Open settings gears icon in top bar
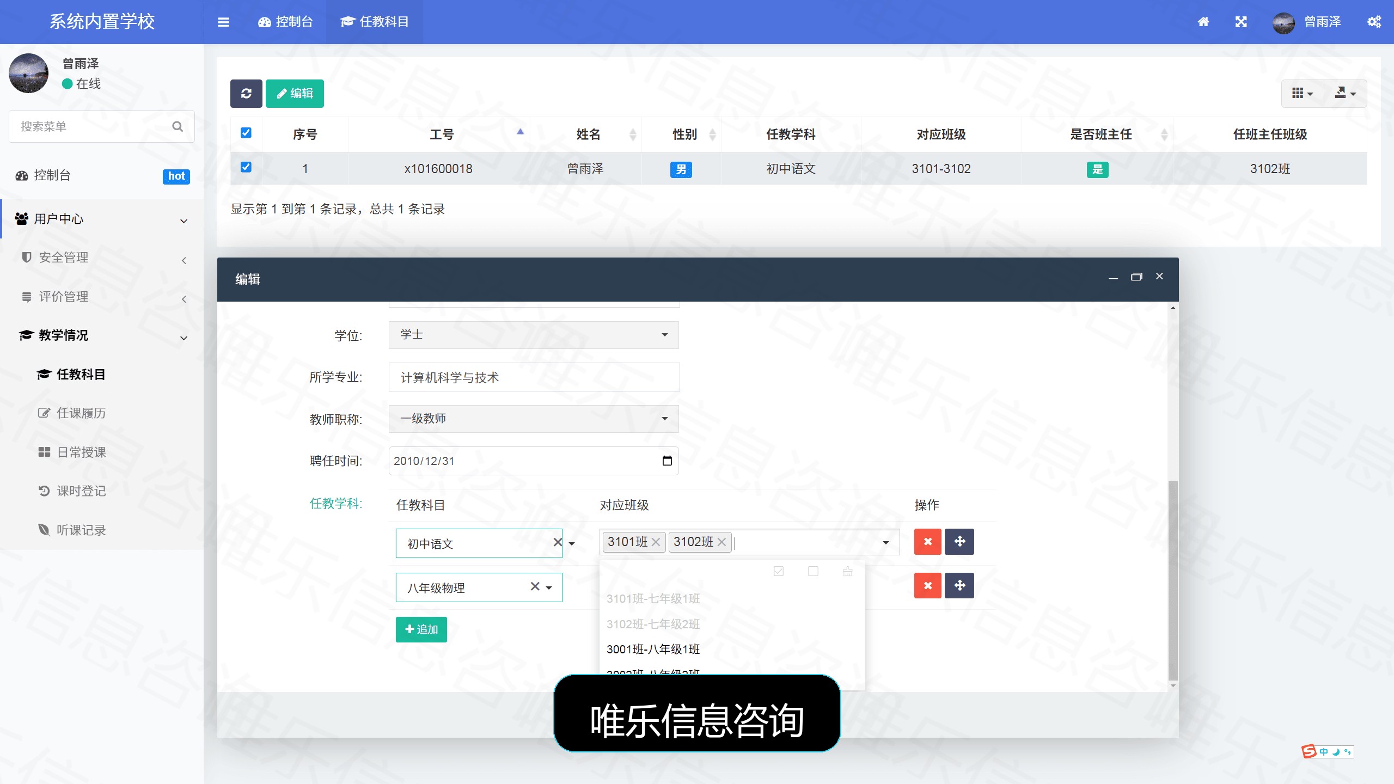The height and width of the screenshot is (784, 1394). tap(1374, 22)
